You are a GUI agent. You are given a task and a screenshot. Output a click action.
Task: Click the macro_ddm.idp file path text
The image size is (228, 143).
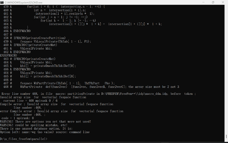click(x=134, y=94)
